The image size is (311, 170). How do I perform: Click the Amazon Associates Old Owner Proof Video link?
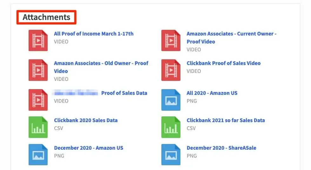pyautogui.click(x=101, y=67)
